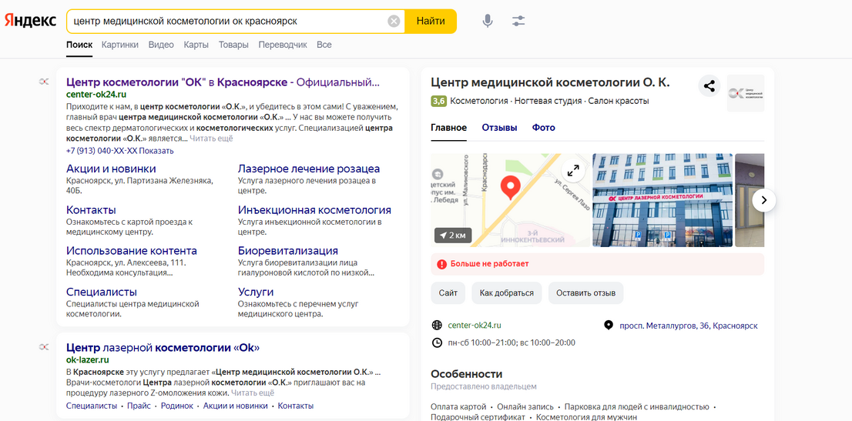Open Центр лазерной косметологии «Ok» result

pos(163,348)
